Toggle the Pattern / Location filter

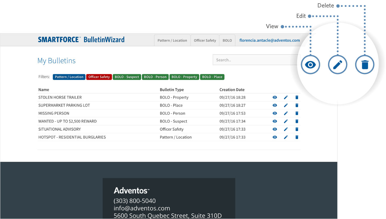pyautogui.click(x=69, y=77)
